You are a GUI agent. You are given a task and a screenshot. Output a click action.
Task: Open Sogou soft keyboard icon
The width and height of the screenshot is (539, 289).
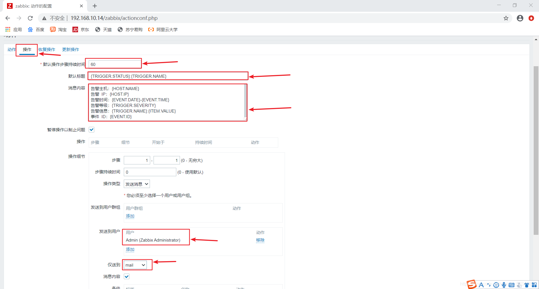pyautogui.click(x=511, y=285)
